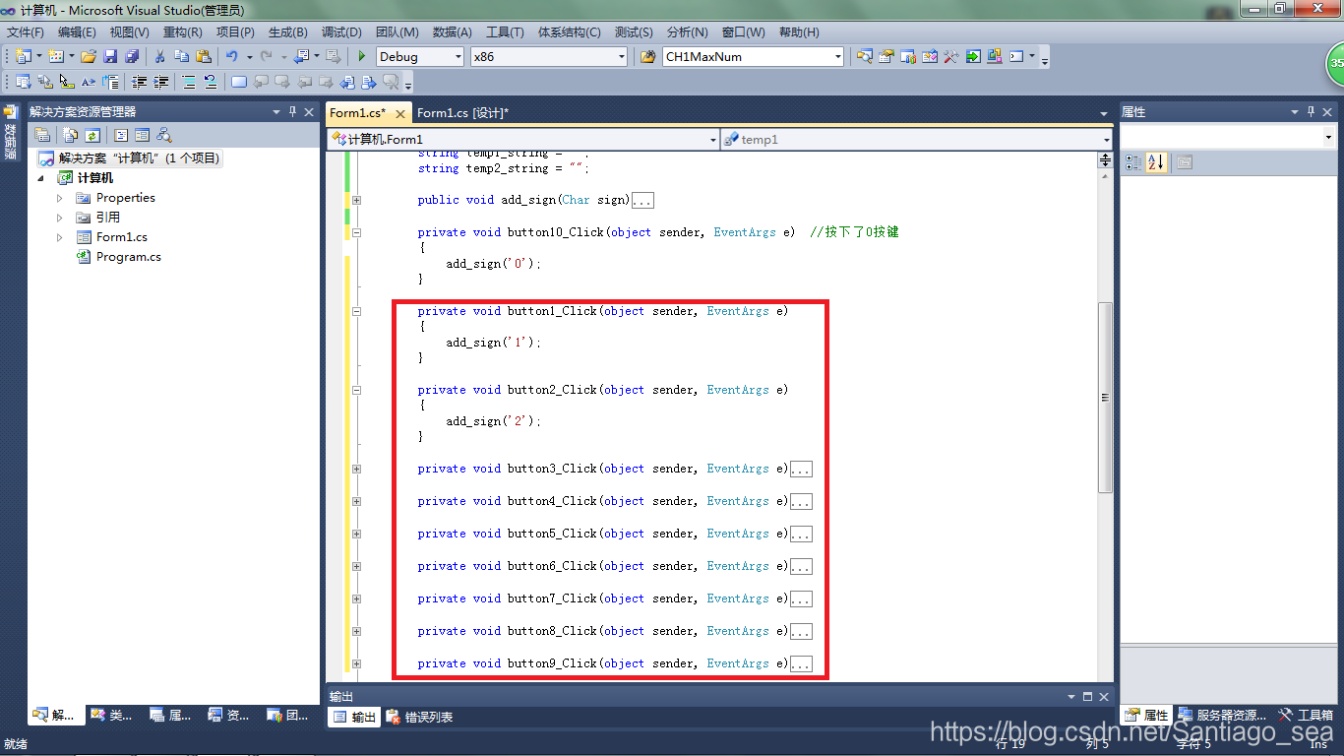The image size is (1344, 756).
Task: Click the Cut scissors icon
Action: click(x=159, y=56)
